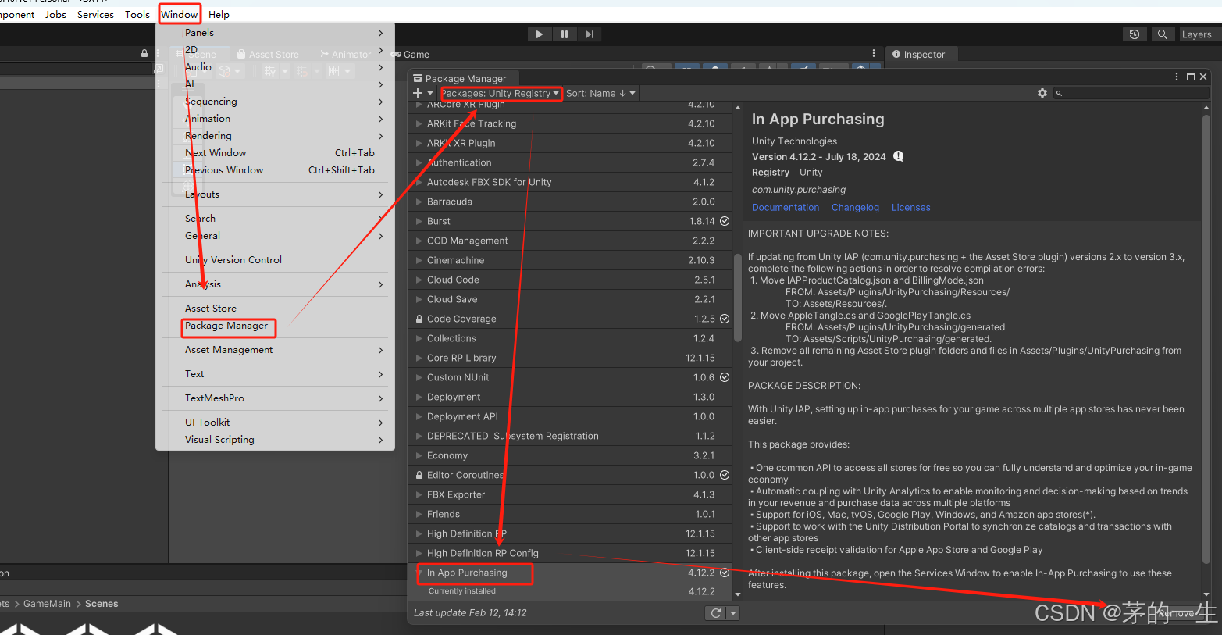Open Package Manager three-dot options menu

pos(1177,77)
